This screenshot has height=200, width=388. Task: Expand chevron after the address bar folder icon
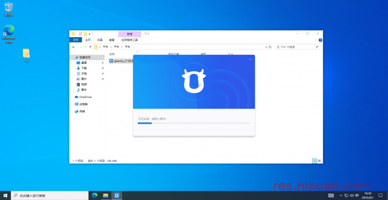[x=100, y=47]
